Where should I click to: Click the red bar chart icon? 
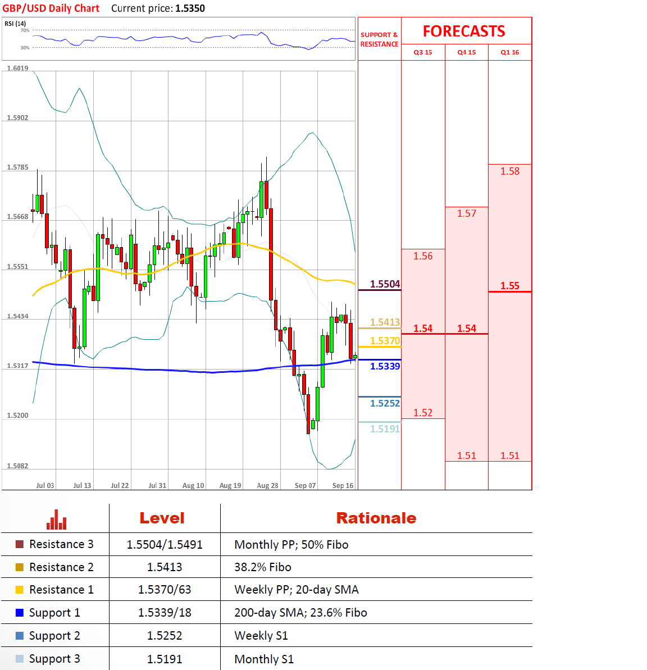tap(56, 519)
